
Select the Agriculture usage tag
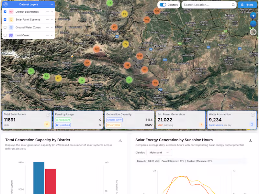63,120
